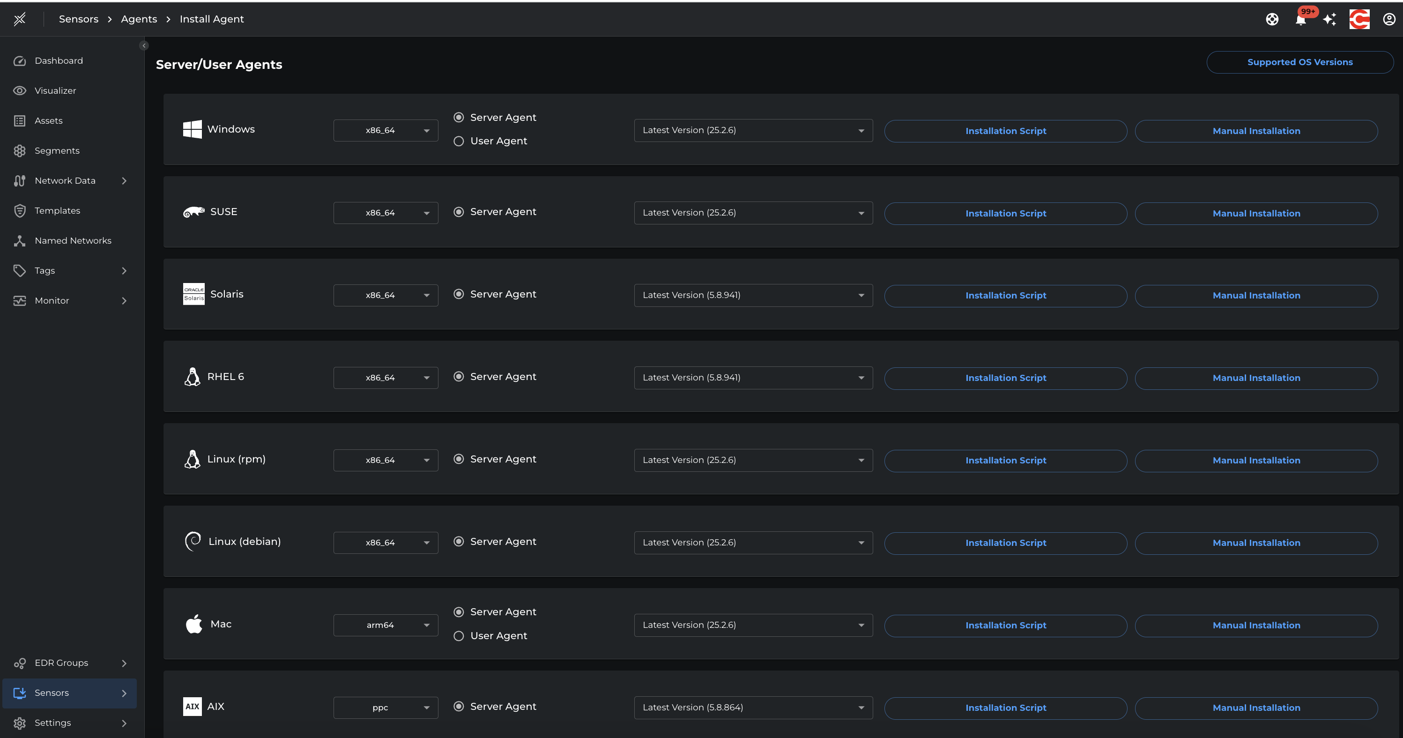Open Named Networks
This screenshot has height=738, width=1403.
(73, 240)
